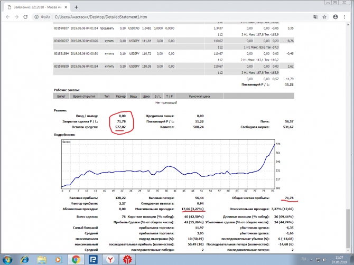This screenshot has width=354, height=265.
Task: Click the browser Back arrow
Action: click(8, 17)
